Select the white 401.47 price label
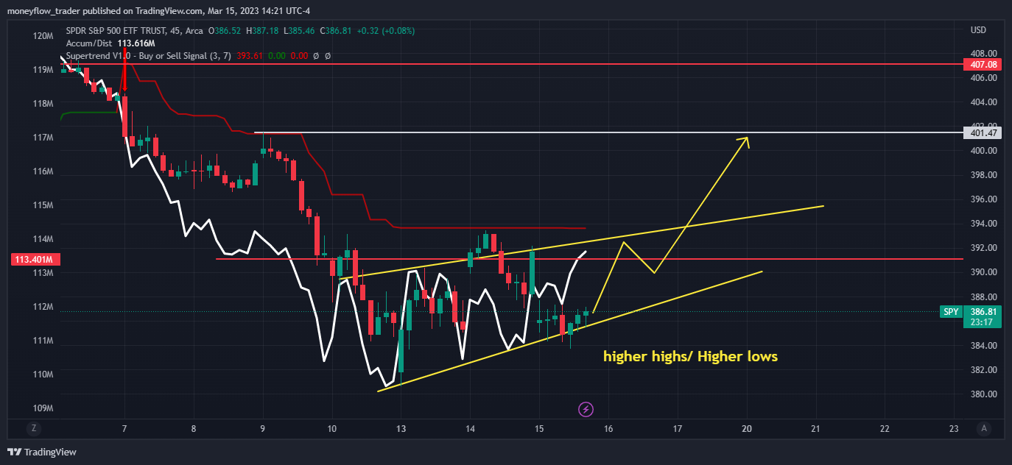 click(x=984, y=133)
